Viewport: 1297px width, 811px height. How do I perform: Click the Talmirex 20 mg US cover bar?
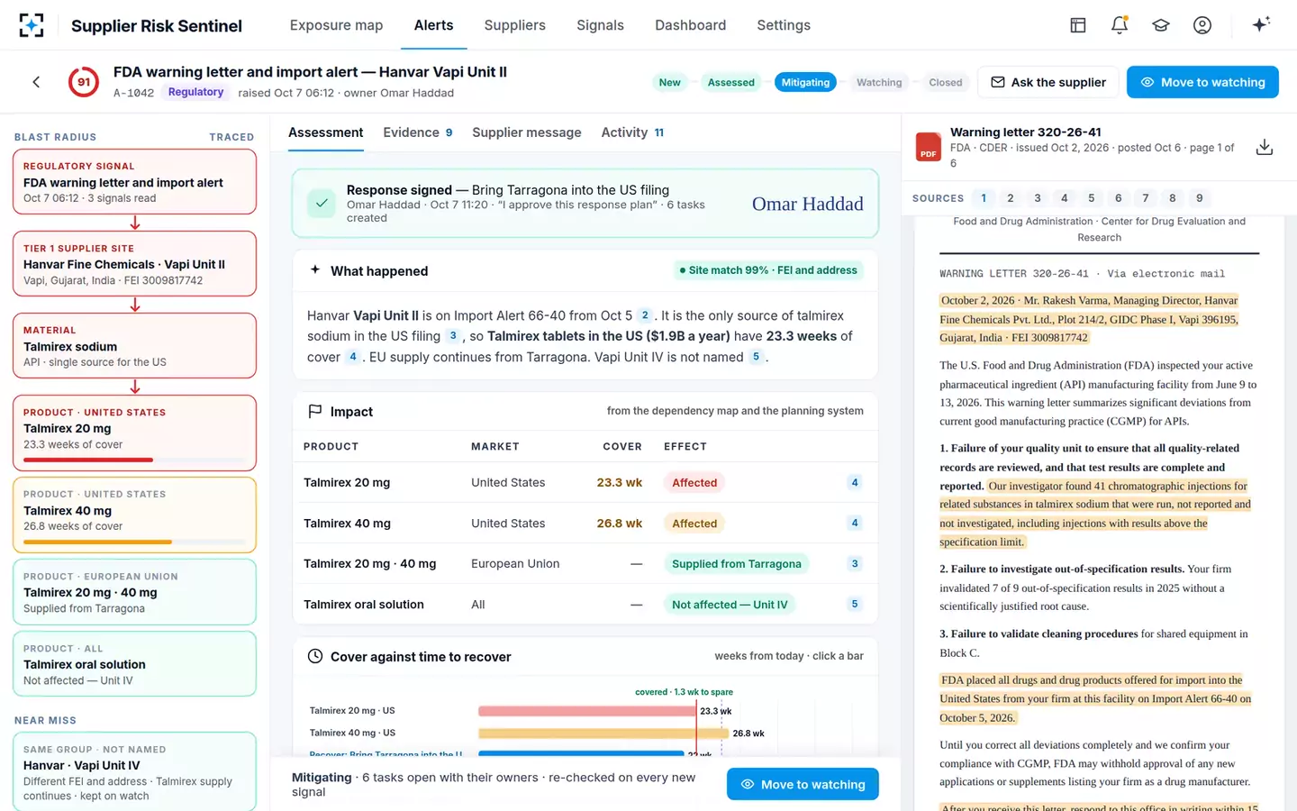coord(587,711)
